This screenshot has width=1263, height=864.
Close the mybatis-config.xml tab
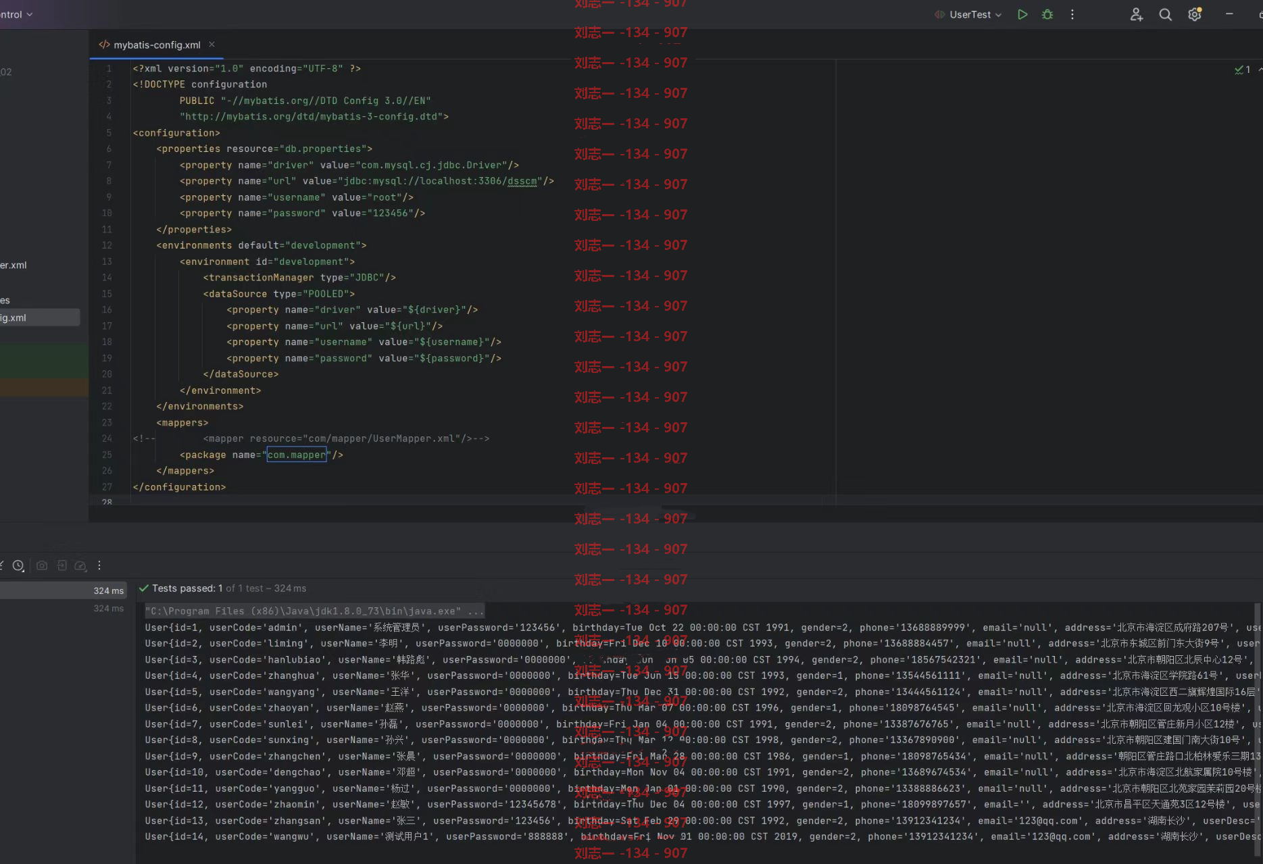212,45
